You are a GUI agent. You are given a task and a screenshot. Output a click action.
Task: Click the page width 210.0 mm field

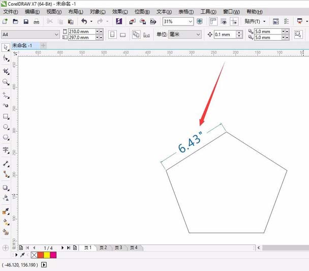pyautogui.click(x=82, y=32)
